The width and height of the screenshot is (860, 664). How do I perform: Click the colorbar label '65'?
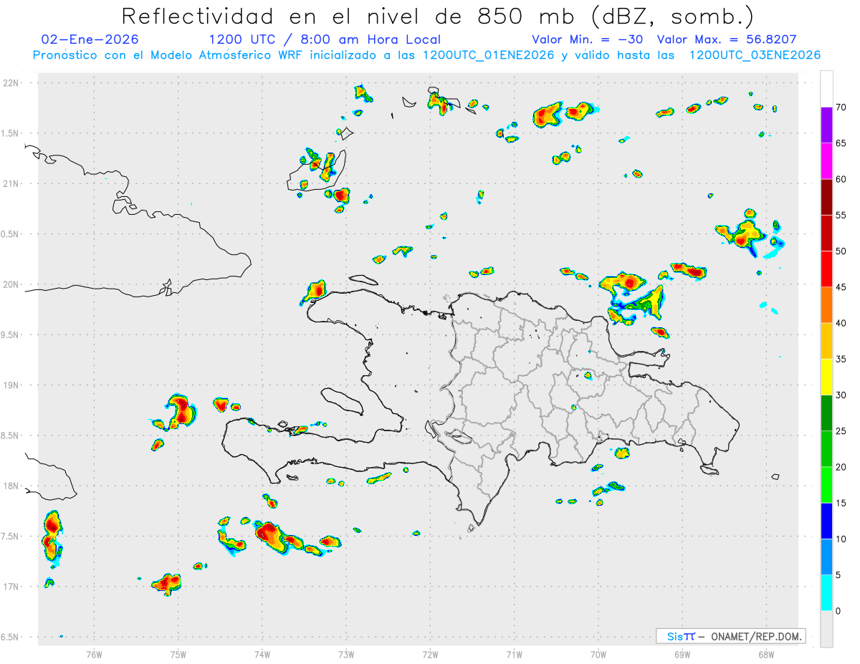click(x=841, y=143)
